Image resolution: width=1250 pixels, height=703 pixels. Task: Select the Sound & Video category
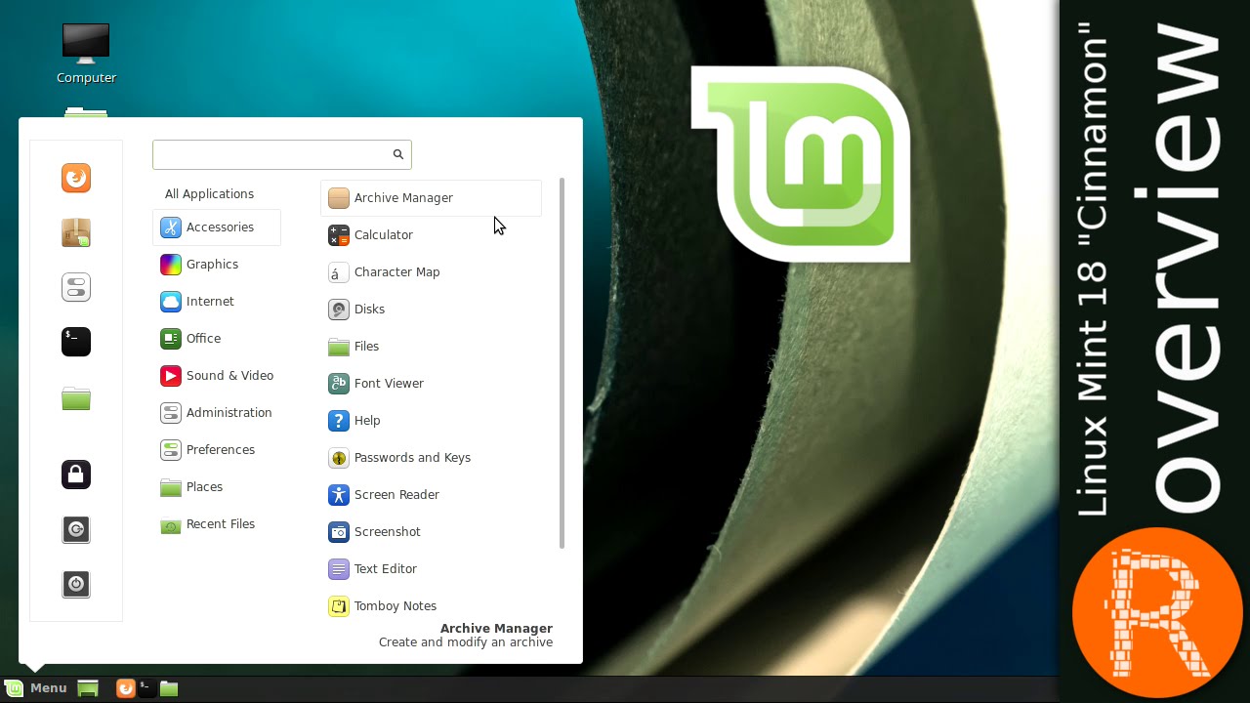217,376
